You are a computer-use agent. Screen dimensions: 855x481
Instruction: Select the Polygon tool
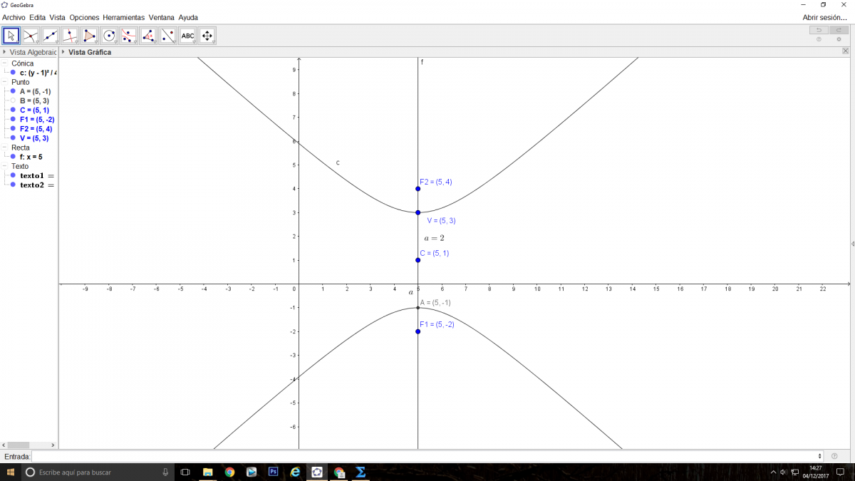[90, 36]
